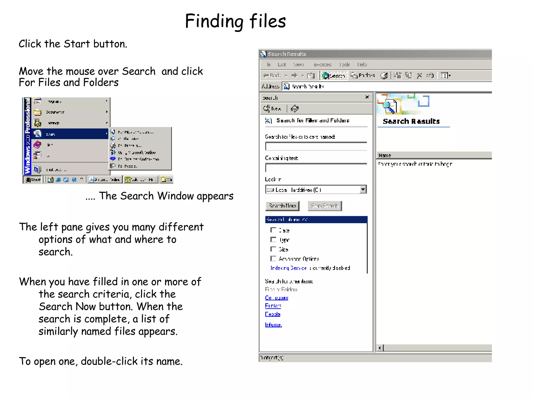Open the View menu in Search Results
This screenshot has height=399, width=533.
pyautogui.click(x=299, y=64)
